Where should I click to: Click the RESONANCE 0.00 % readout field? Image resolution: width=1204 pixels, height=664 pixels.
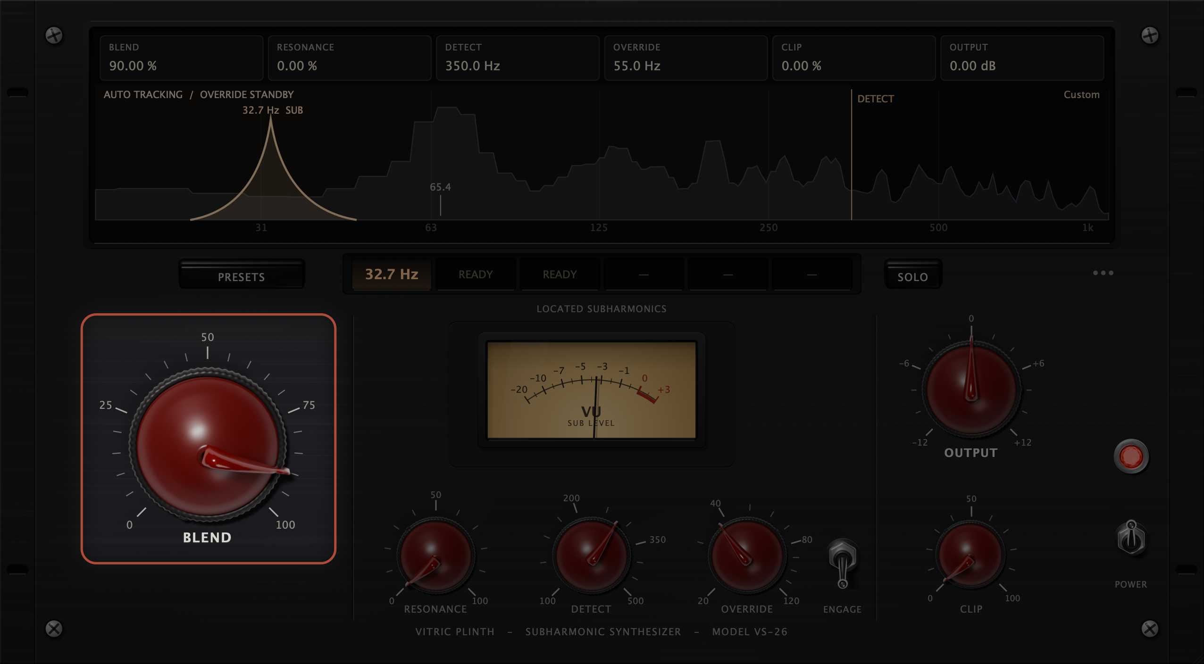click(x=349, y=58)
